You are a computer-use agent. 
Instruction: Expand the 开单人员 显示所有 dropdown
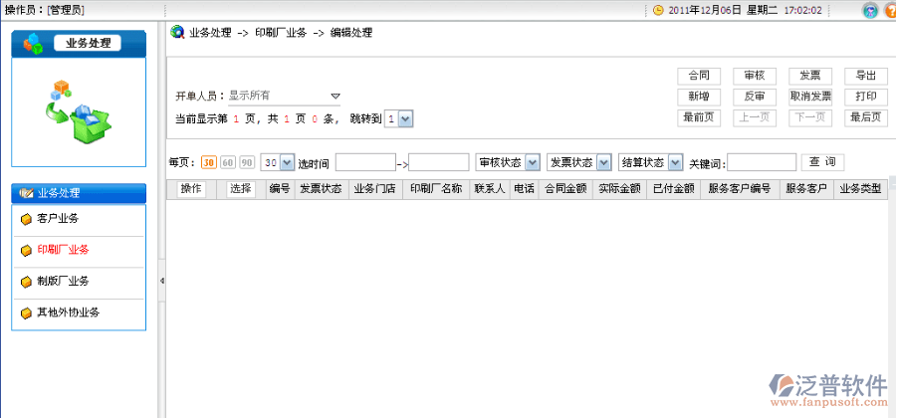click(x=336, y=97)
